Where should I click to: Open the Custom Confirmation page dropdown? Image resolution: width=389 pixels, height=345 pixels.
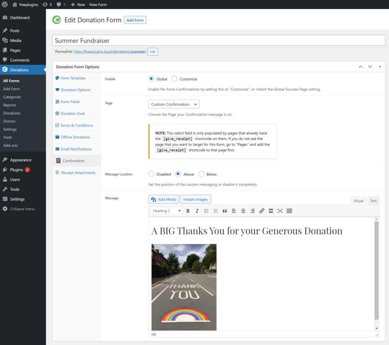[174, 104]
